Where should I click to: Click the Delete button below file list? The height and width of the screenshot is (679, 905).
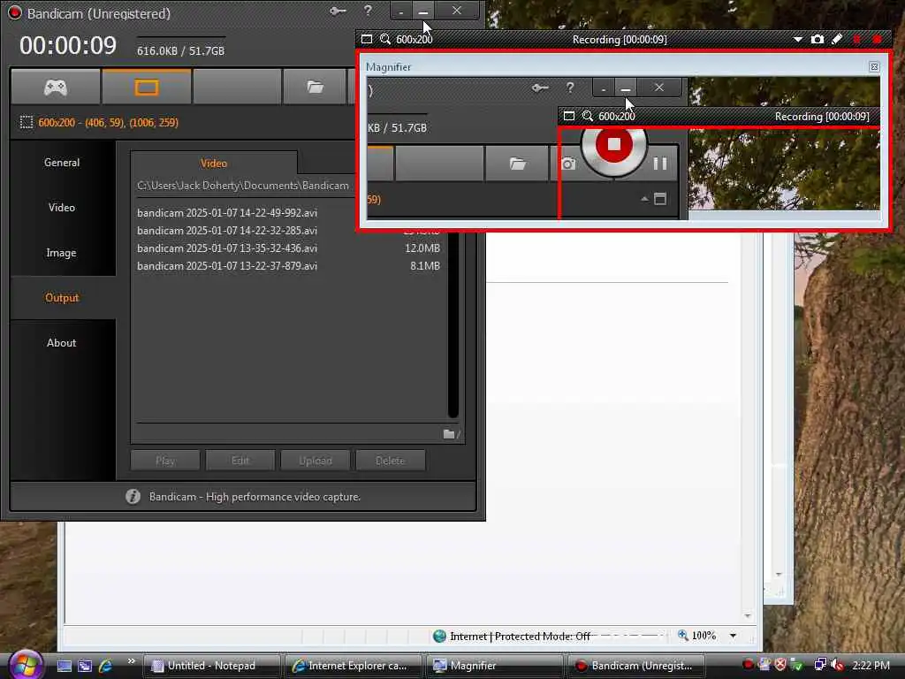390,461
